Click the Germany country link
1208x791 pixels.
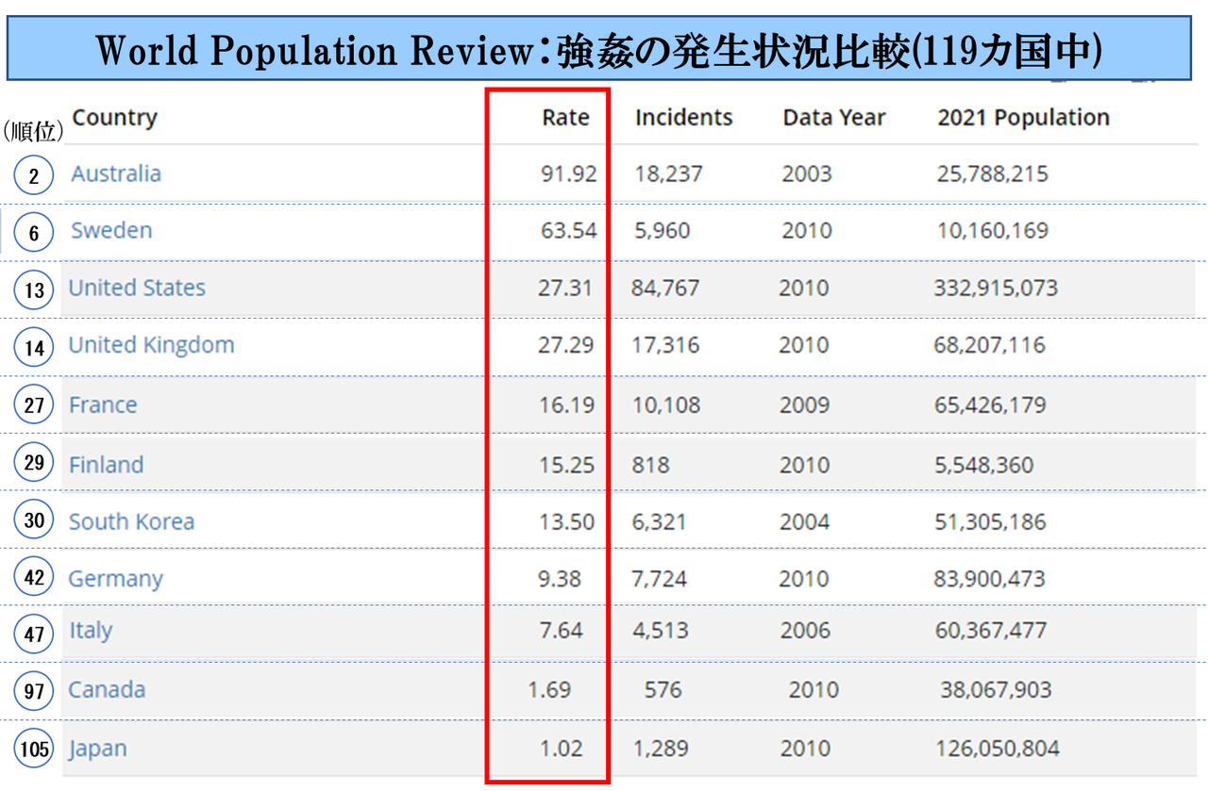[115, 579]
